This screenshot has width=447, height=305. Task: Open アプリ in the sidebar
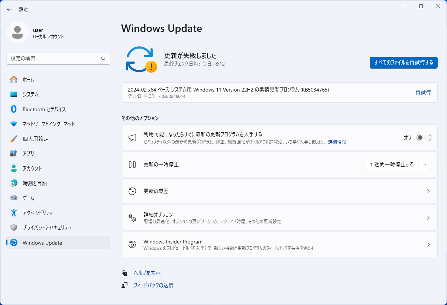point(58,153)
